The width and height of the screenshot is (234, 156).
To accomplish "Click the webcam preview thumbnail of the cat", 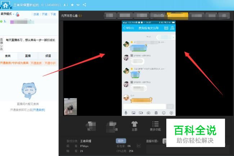I will click(71, 107).
